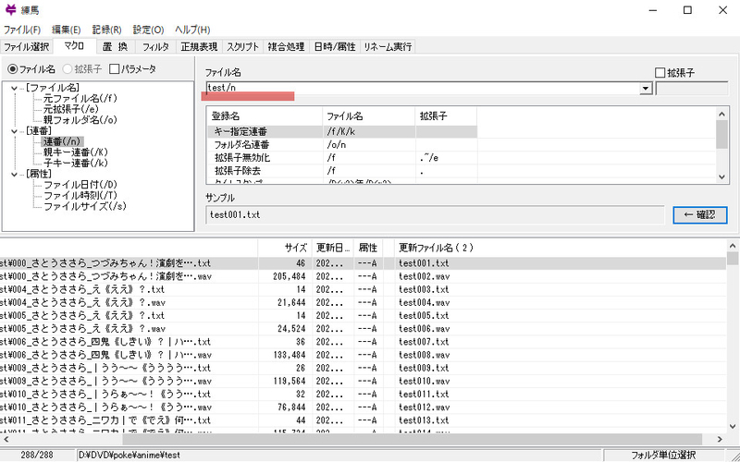The image size is (740, 462).
Task: Click the horizontal scrollbar thumb of file list
Action: [412, 440]
